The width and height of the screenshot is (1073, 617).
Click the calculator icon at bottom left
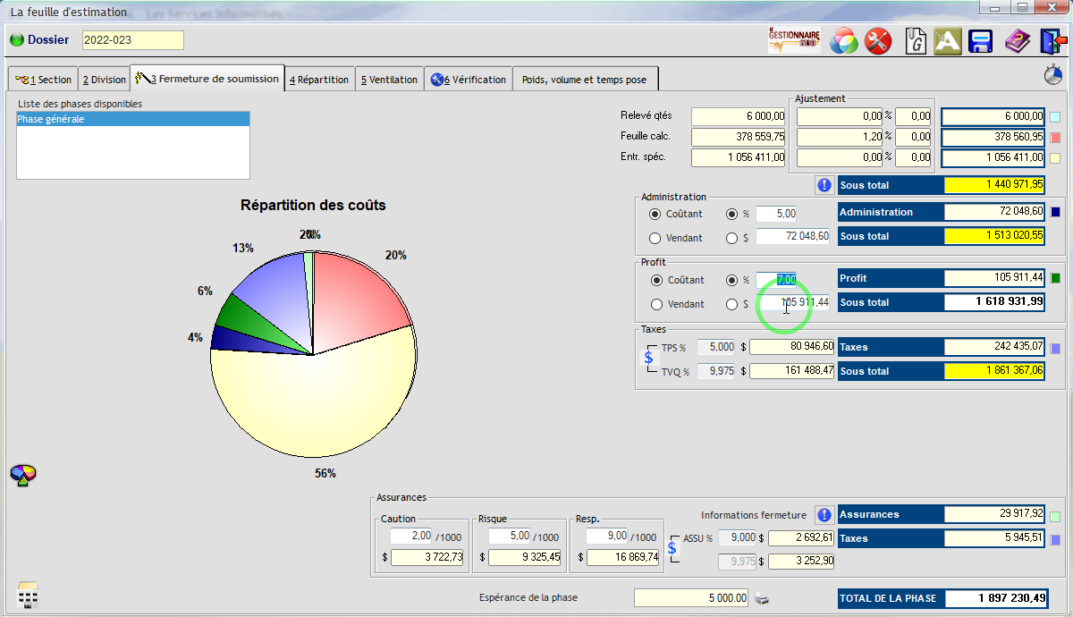[x=28, y=596]
